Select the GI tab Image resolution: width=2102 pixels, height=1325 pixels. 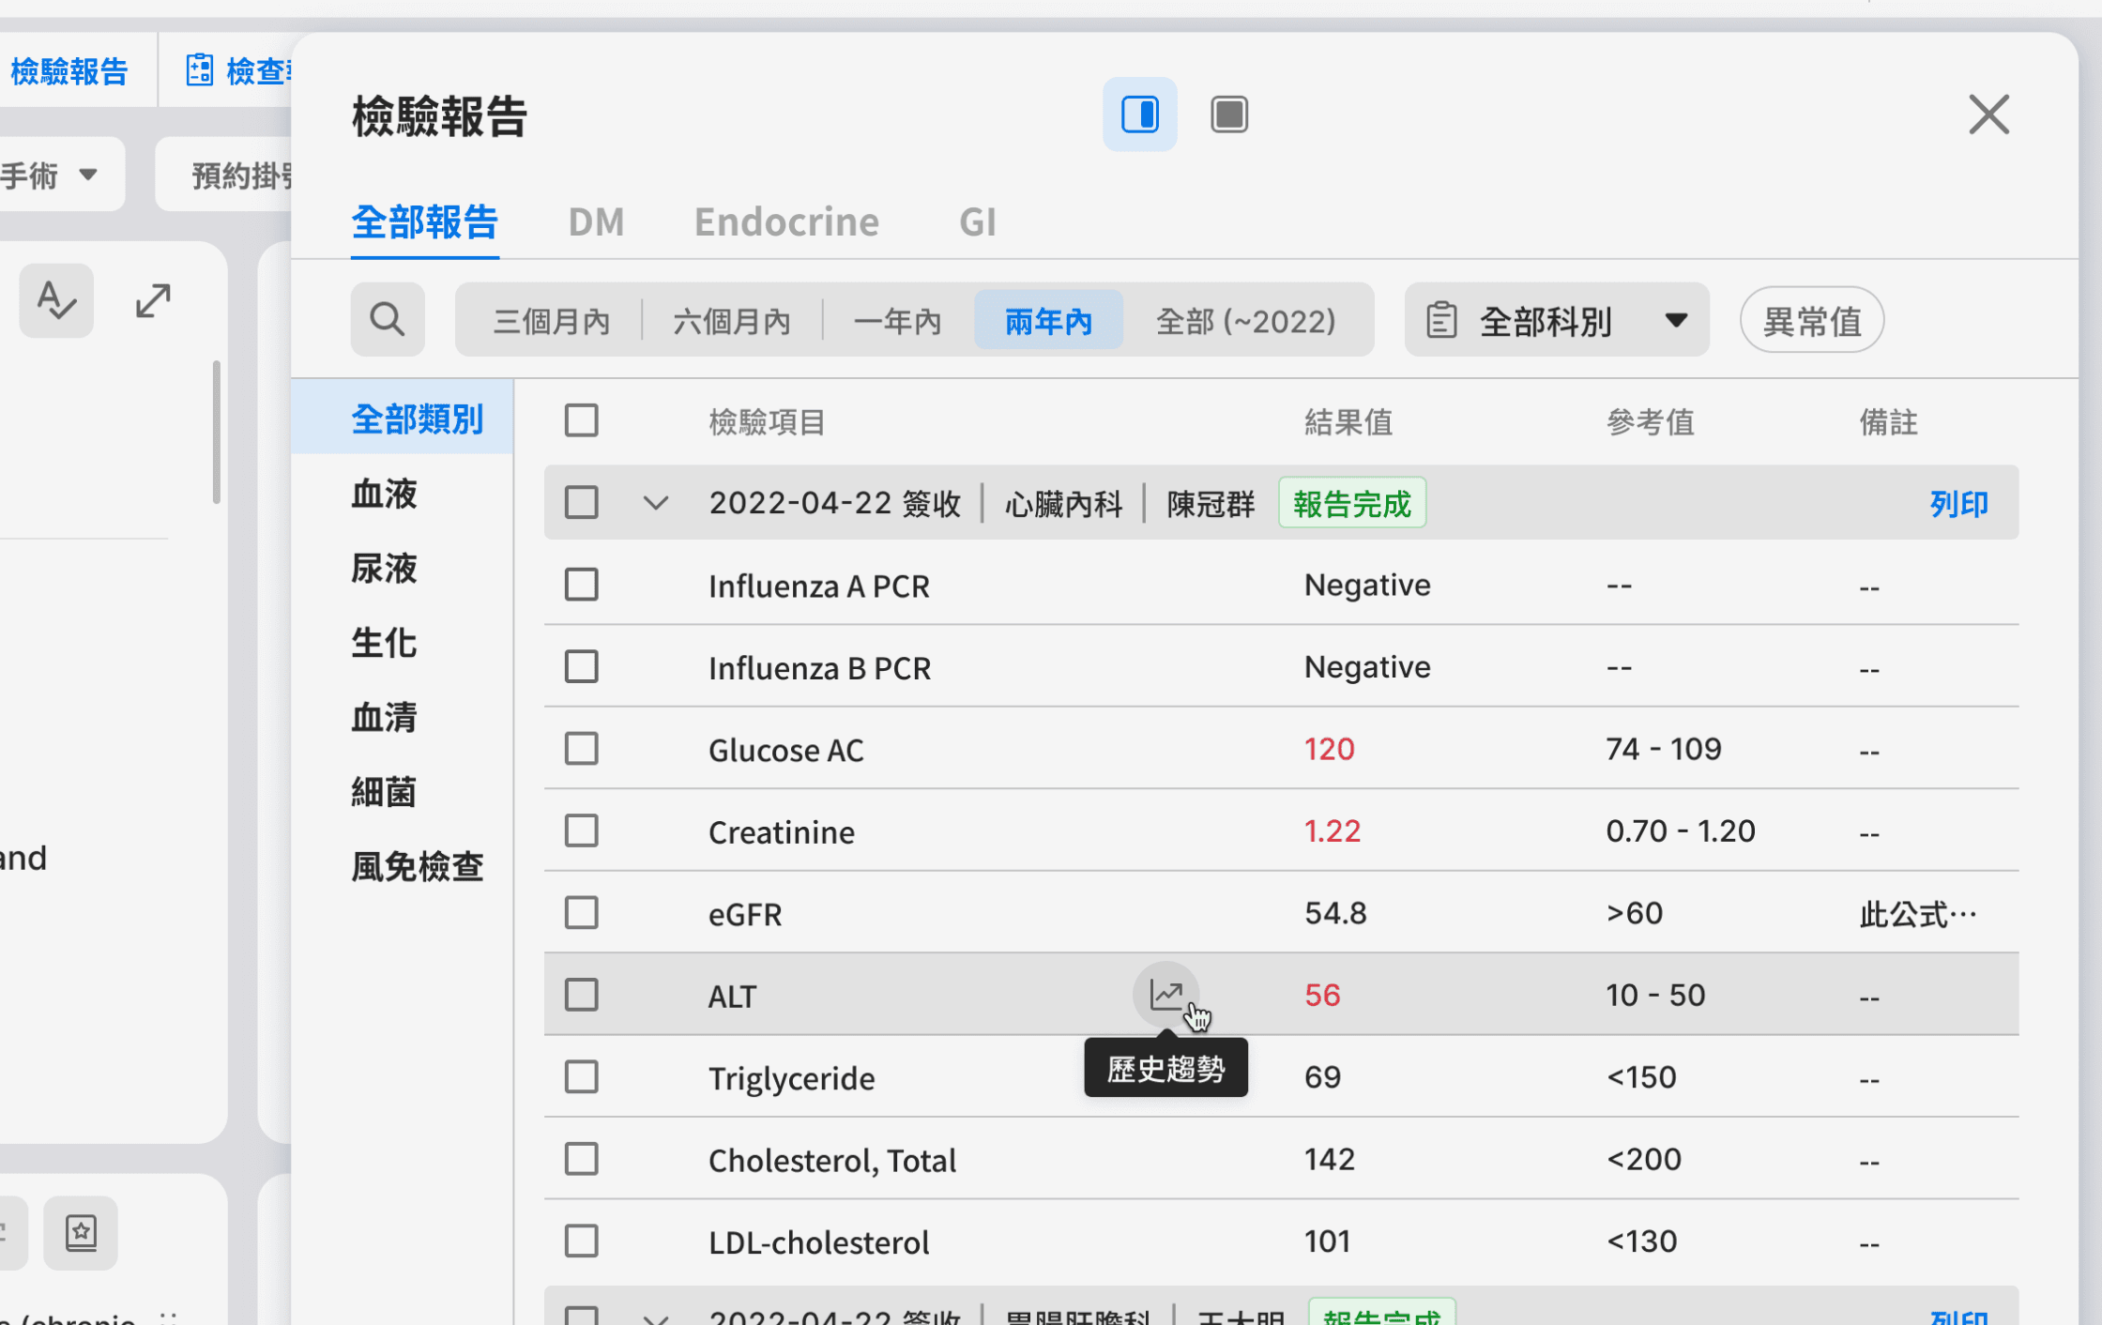click(x=977, y=222)
